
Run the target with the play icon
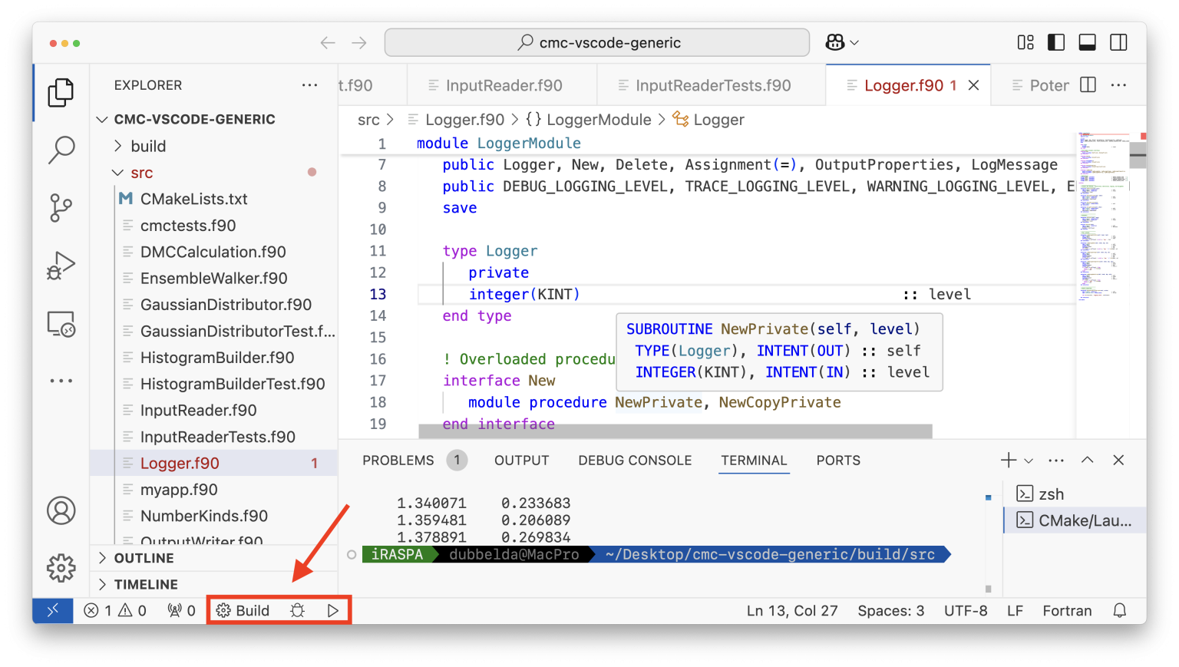click(x=332, y=610)
